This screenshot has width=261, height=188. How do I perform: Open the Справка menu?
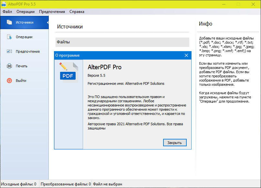coord(77,12)
